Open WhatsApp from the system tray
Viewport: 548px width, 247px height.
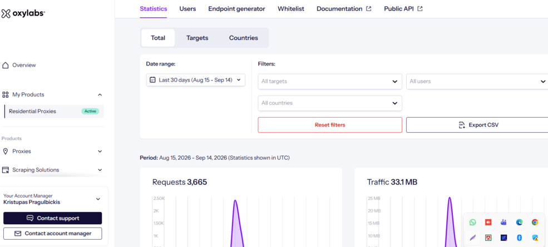472,222
